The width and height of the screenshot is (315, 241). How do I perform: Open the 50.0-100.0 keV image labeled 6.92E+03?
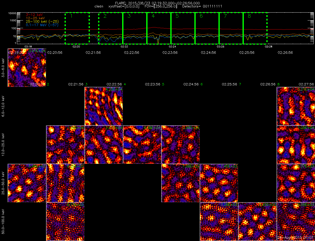click(257, 222)
